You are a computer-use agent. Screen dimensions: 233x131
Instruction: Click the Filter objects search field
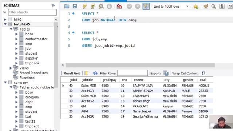(32, 12)
